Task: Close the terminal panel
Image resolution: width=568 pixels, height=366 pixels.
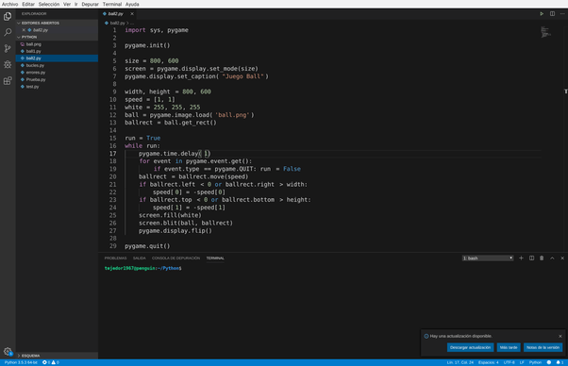Action: [562, 258]
